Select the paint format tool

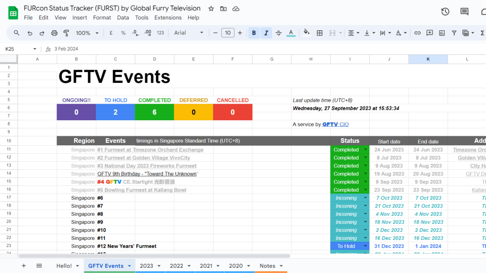[x=66, y=33]
